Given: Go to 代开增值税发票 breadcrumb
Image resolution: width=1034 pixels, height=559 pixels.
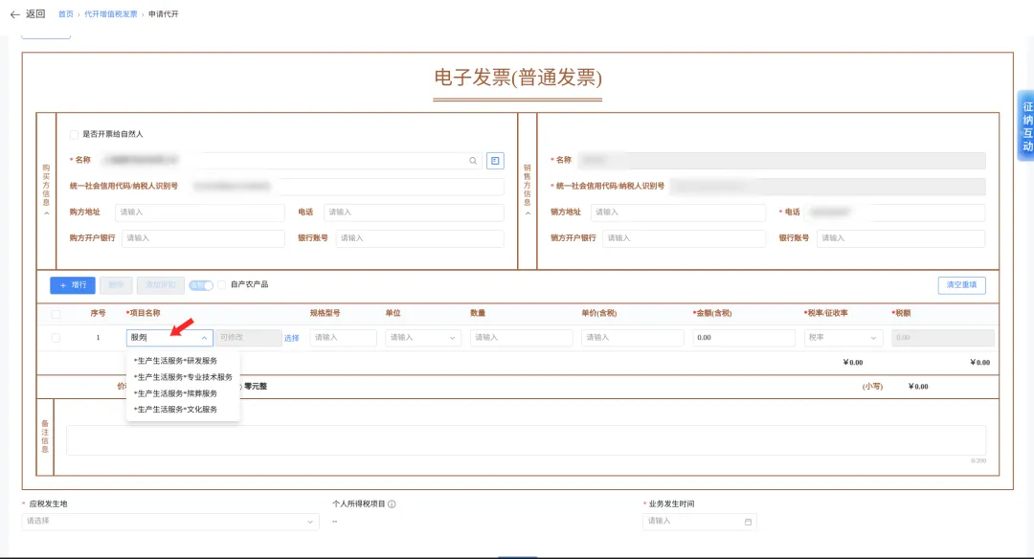Looking at the screenshot, I should pyautogui.click(x=110, y=13).
